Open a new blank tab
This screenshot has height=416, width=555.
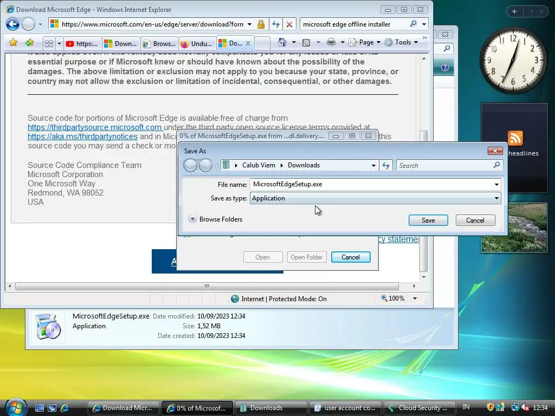click(262, 43)
